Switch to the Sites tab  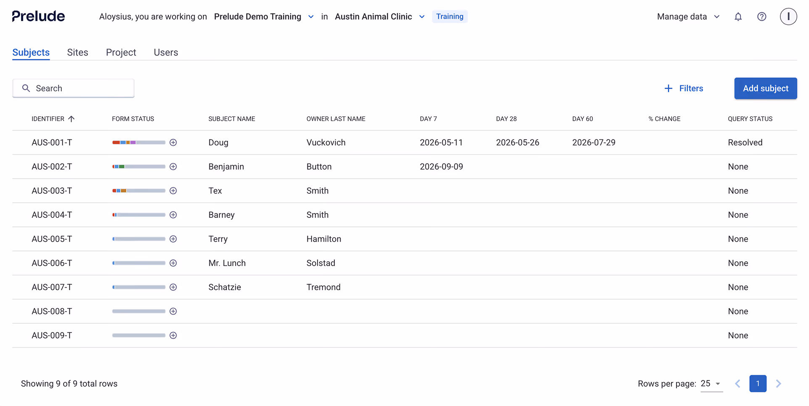pos(78,53)
